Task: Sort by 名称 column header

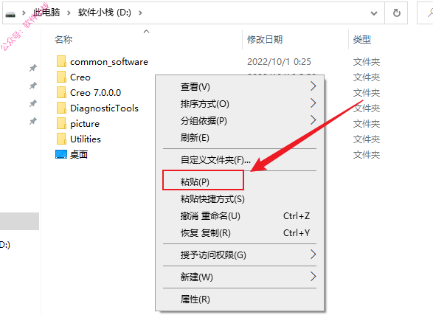Action: click(x=63, y=40)
